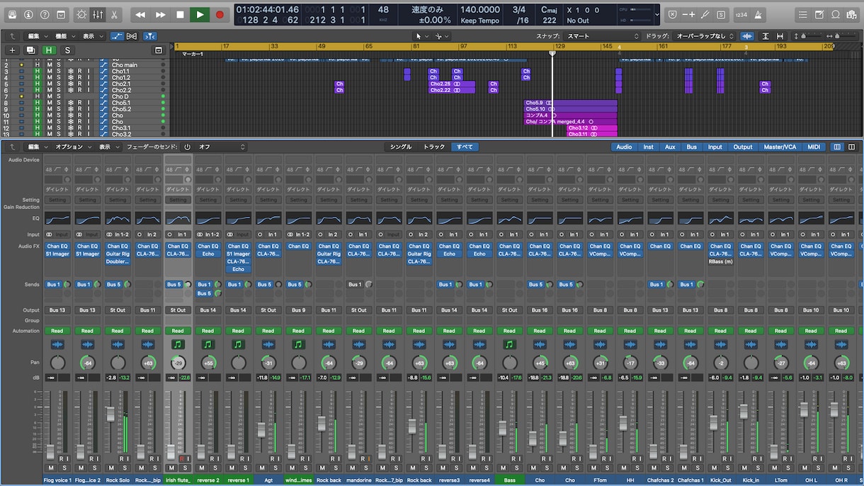
Task: Click the Fast Forward transport button
Action: 161,14
